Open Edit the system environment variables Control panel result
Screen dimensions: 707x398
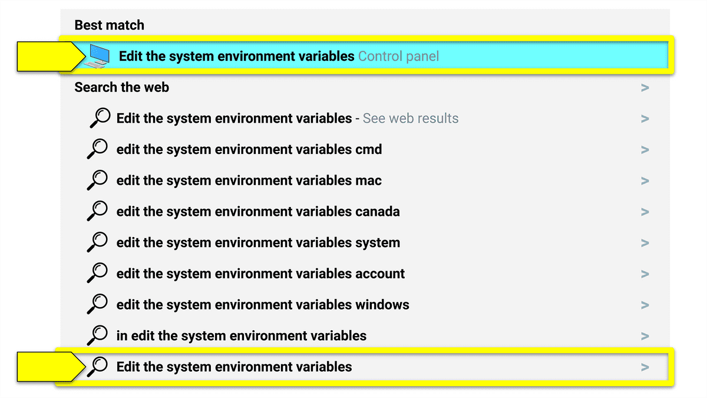tap(365, 57)
